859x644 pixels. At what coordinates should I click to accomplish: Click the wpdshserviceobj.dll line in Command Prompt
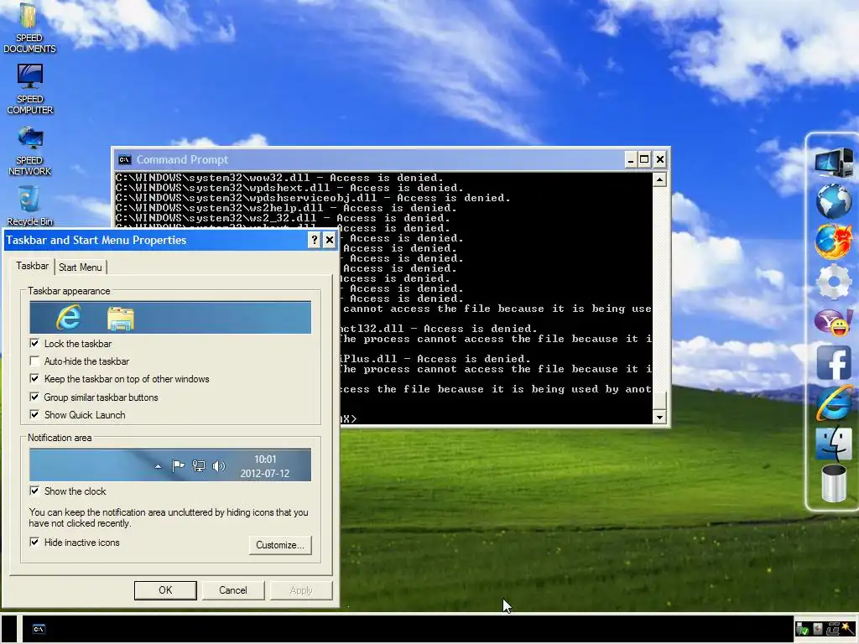(313, 198)
